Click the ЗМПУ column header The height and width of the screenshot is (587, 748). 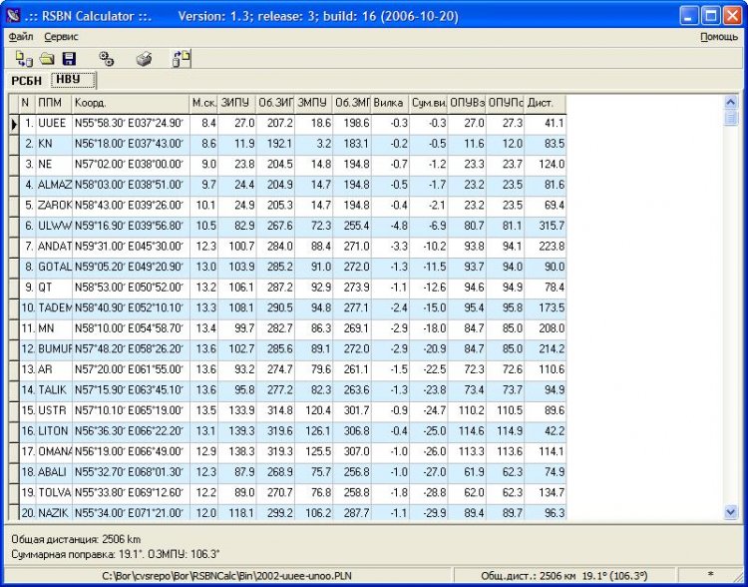[313, 103]
